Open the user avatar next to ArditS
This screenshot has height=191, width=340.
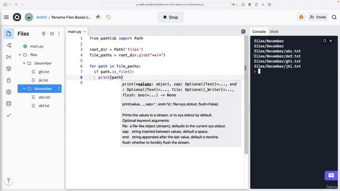point(29,17)
